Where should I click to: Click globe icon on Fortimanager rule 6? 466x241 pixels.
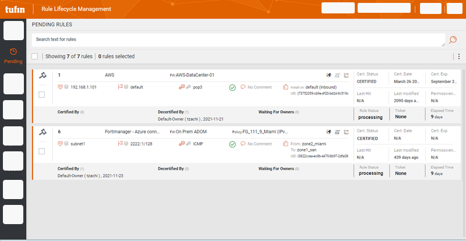tap(329, 132)
